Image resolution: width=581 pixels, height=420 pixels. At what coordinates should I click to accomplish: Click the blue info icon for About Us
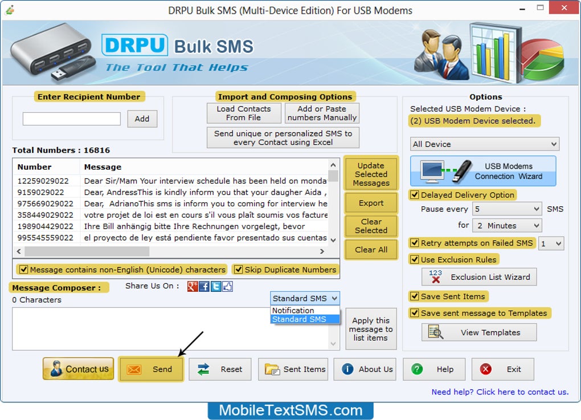click(x=347, y=369)
